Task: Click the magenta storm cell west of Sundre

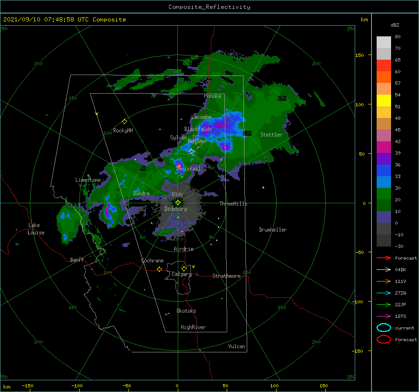Action: click(x=108, y=211)
